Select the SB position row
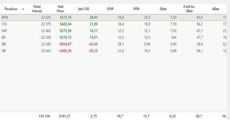Screen dimensions: 230x120 113,51
